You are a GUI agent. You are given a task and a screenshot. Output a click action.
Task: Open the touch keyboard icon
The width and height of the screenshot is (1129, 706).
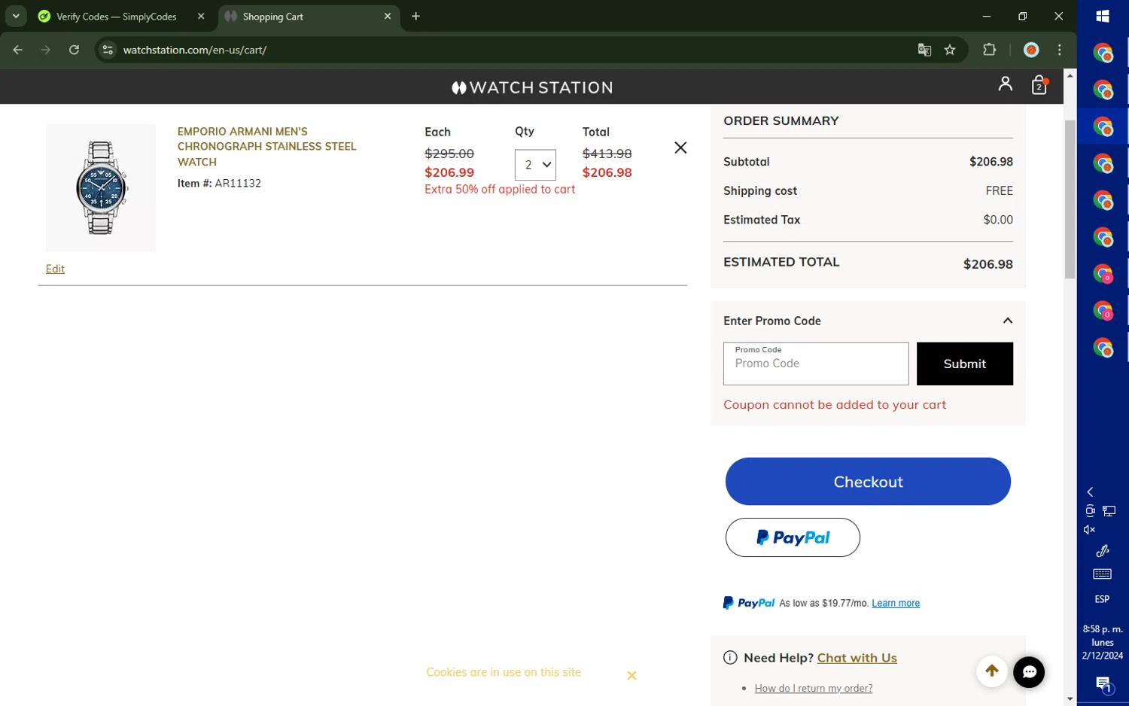point(1102,574)
